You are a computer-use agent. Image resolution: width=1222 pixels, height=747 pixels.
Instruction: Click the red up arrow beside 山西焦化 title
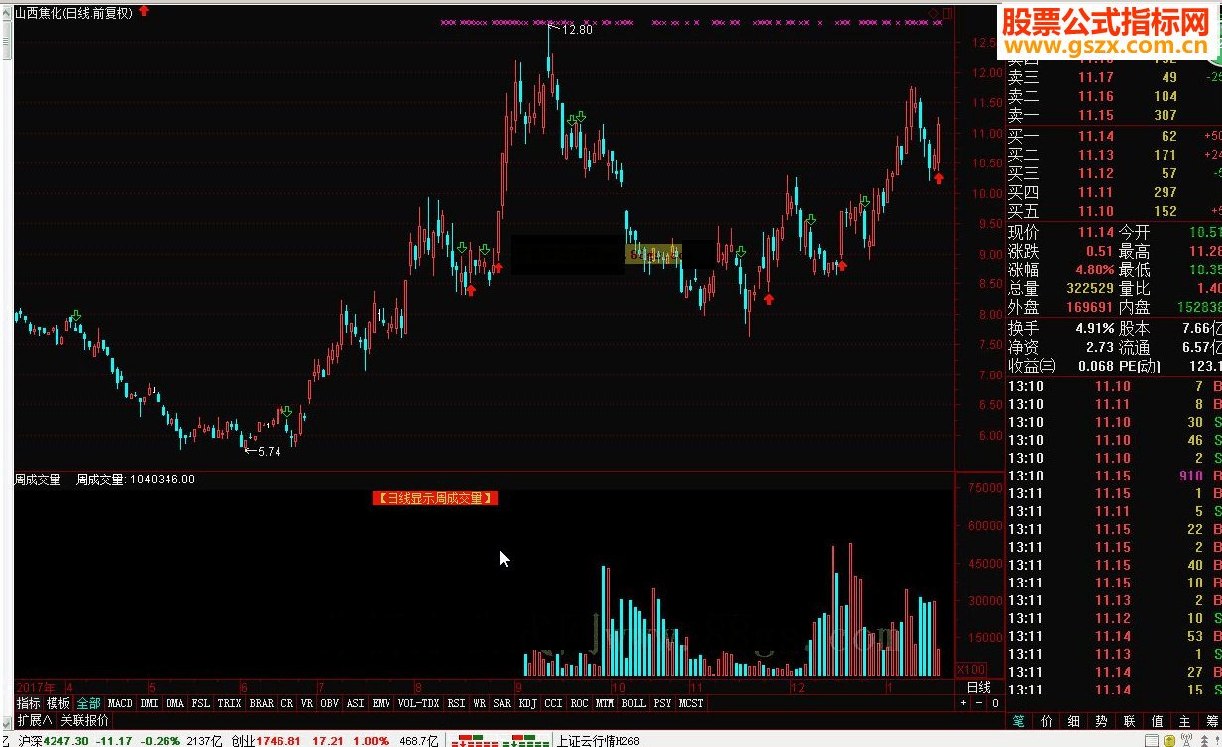pyautogui.click(x=144, y=11)
